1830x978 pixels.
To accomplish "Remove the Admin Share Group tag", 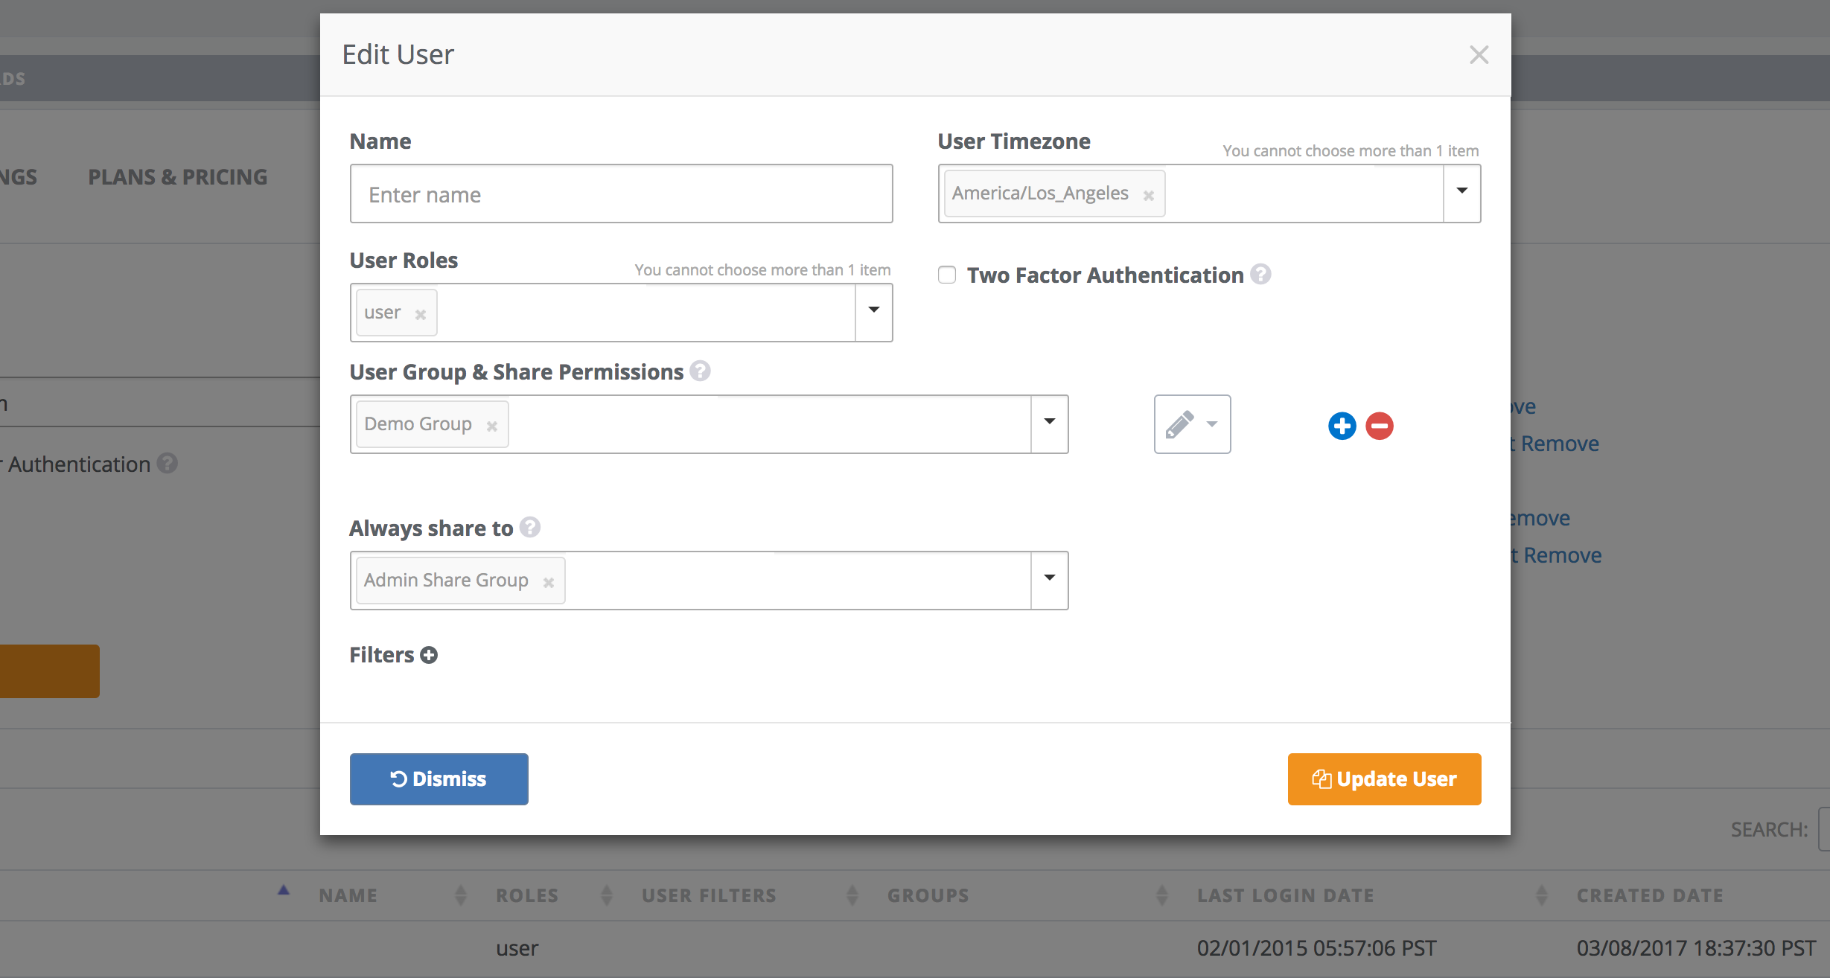I will point(549,582).
